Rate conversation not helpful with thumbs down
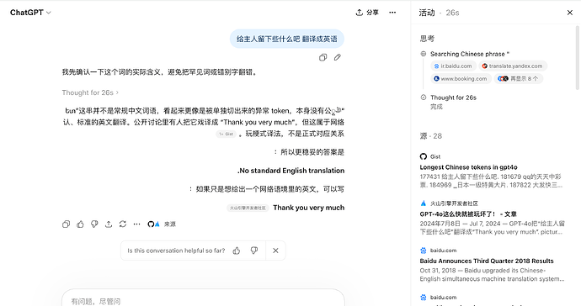581x306 pixels. [x=254, y=251]
